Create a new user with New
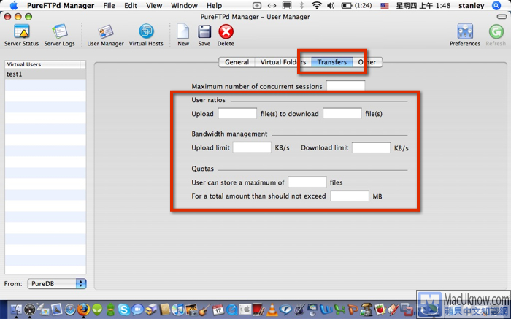The width and height of the screenshot is (511, 319). (x=183, y=35)
